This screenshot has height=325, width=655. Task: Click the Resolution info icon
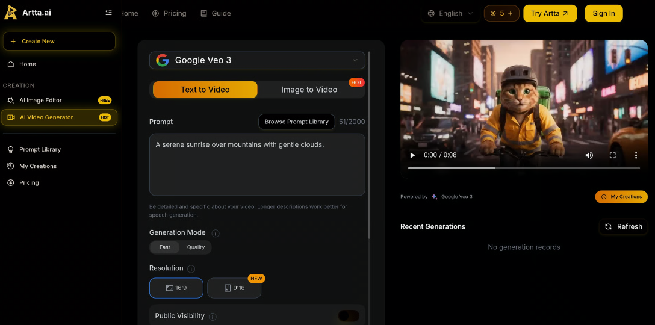point(191,268)
